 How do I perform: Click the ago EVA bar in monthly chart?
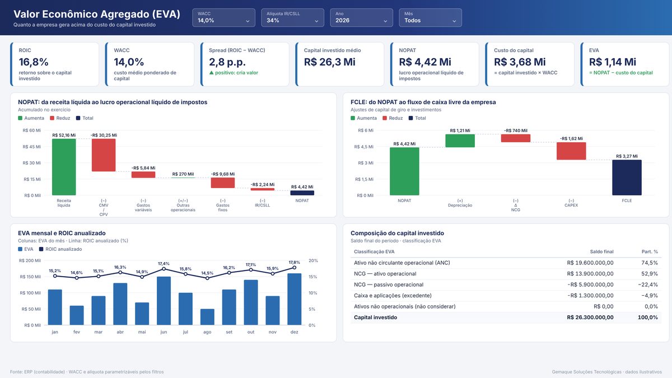pos(207,317)
